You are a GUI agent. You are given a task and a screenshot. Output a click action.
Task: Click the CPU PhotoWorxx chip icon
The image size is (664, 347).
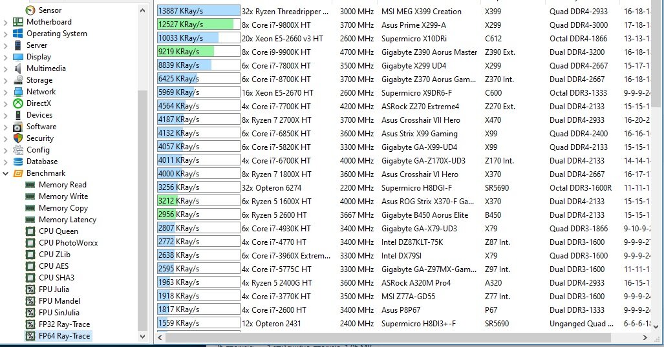30,243
